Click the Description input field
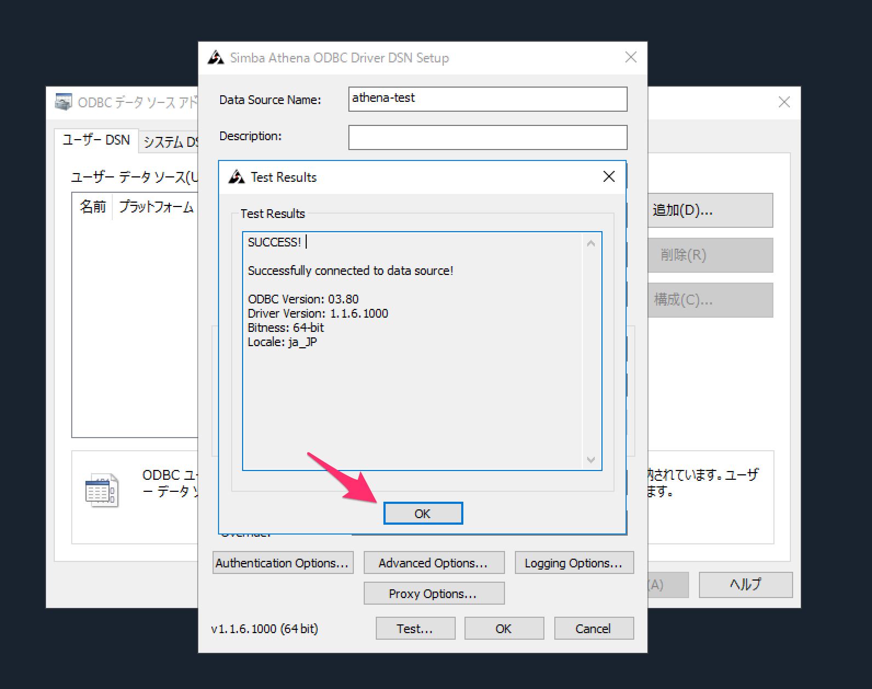 tap(487, 137)
